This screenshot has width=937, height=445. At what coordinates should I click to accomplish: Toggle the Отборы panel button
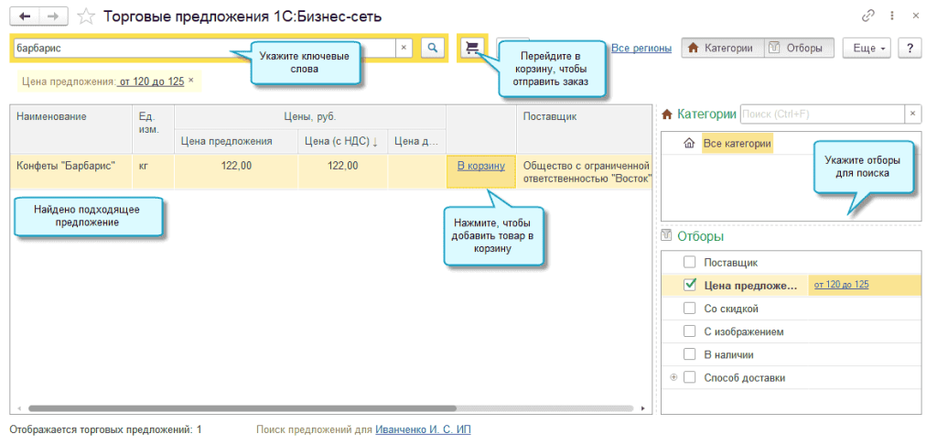pyautogui.click(x=799, y=49)
